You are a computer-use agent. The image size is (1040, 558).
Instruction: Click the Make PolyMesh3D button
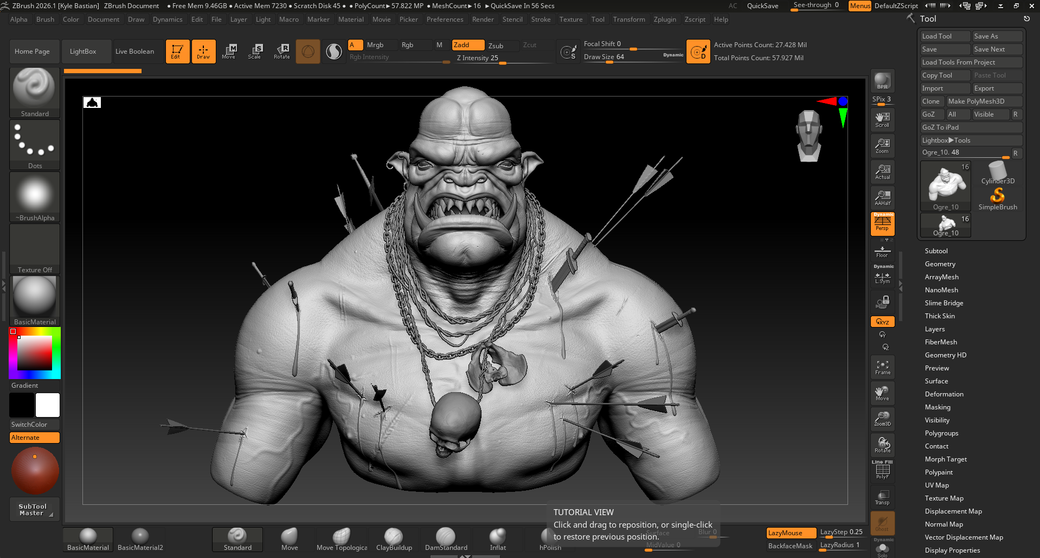pyautogui.click(x=984, y=101)
